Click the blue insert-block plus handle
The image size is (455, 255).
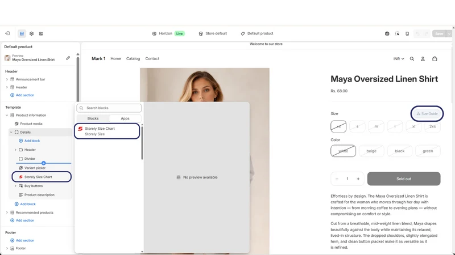pos(44,163)
